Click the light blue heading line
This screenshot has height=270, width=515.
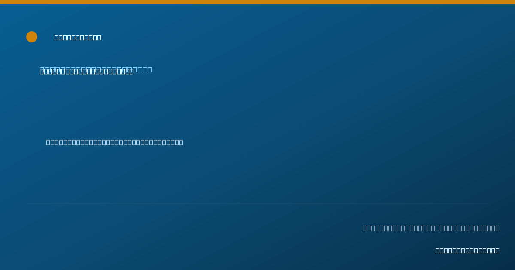[x=96, y=69]
